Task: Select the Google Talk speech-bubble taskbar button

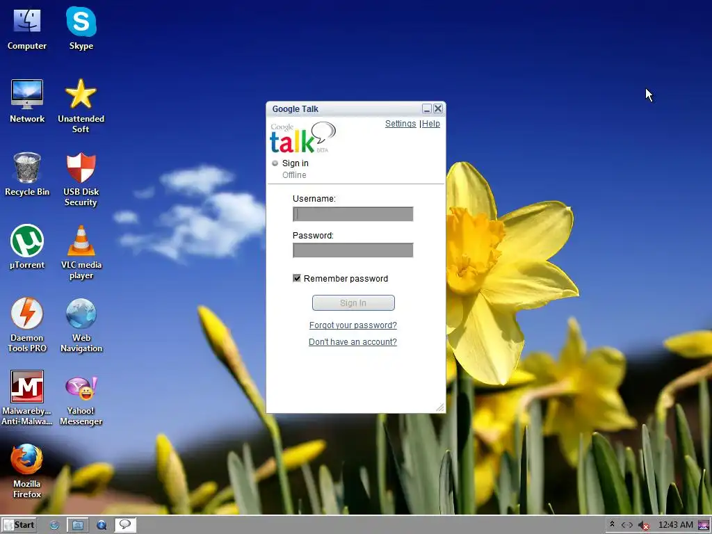Action: point(125,526)
